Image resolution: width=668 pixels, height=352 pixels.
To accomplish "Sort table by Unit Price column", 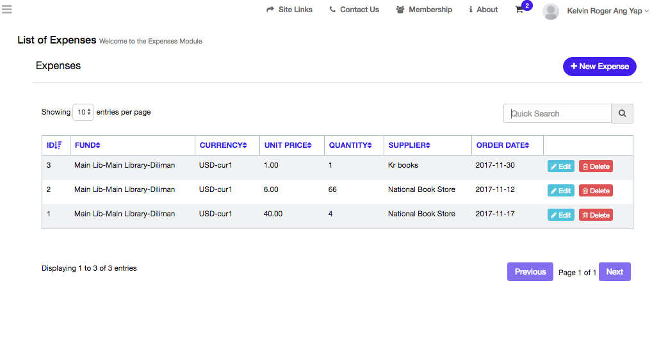I will [x=288, y=145].
